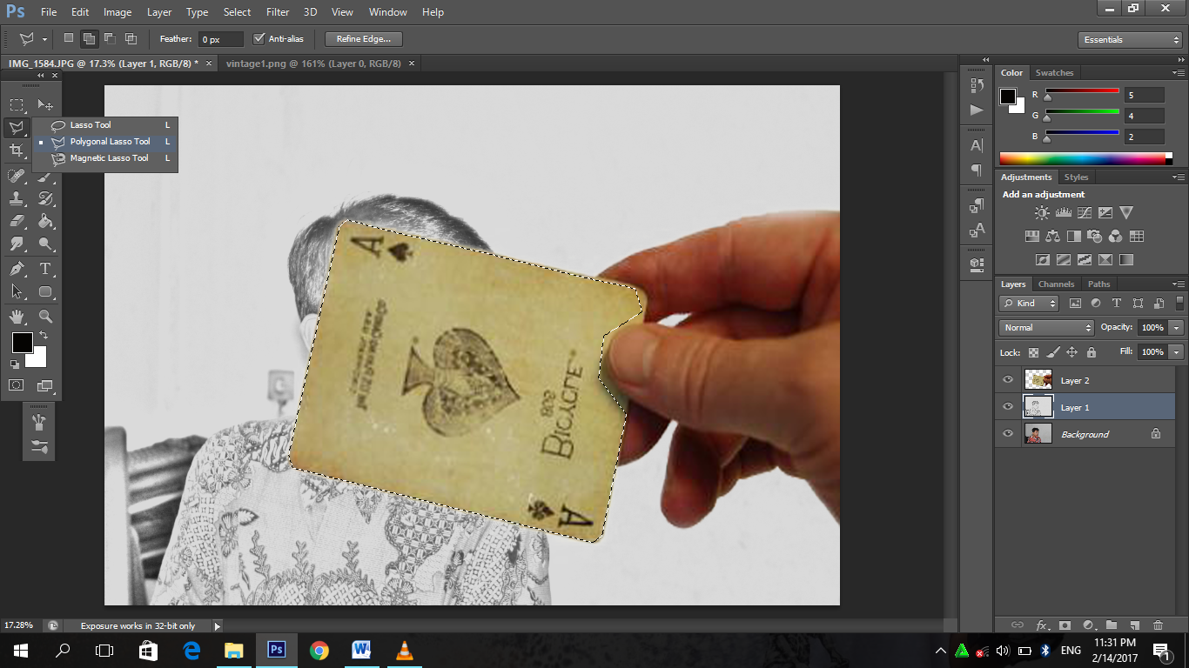Open the Actions panel play icon
1189x668 pixels.
(977, 110)
